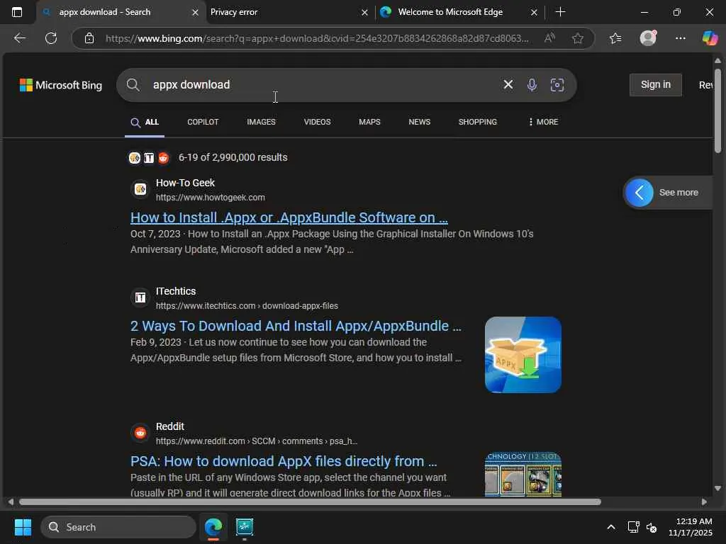726x544 pixels.
Task: Click the itechtics.com download-appx-files URL
Action: coord(247,306)
